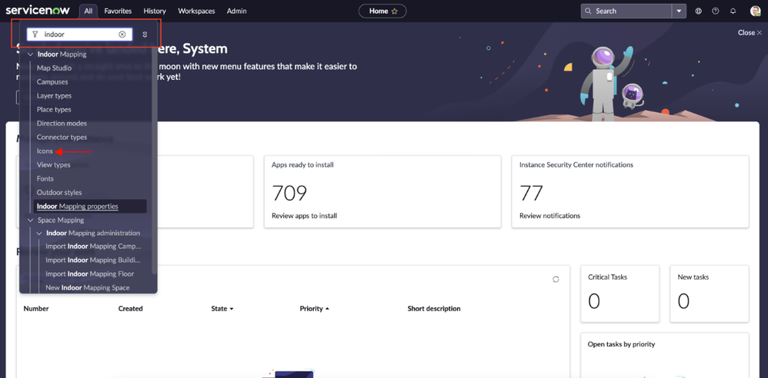The image size is (768, 378).
Task: Open the search scope dropdown arrow
Action: (x=679, y=11)
